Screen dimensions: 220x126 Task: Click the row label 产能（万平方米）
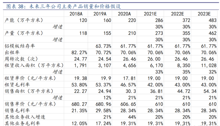(x=24, y=20)
